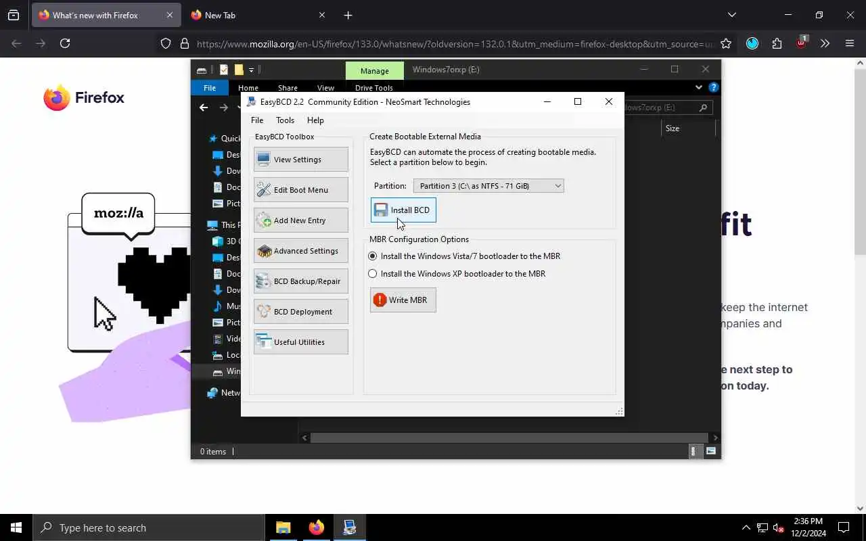Click the Firefox address bar URL
Image resolution: width=866 pixels, height=541 pixels.
[x=455, y=44]
